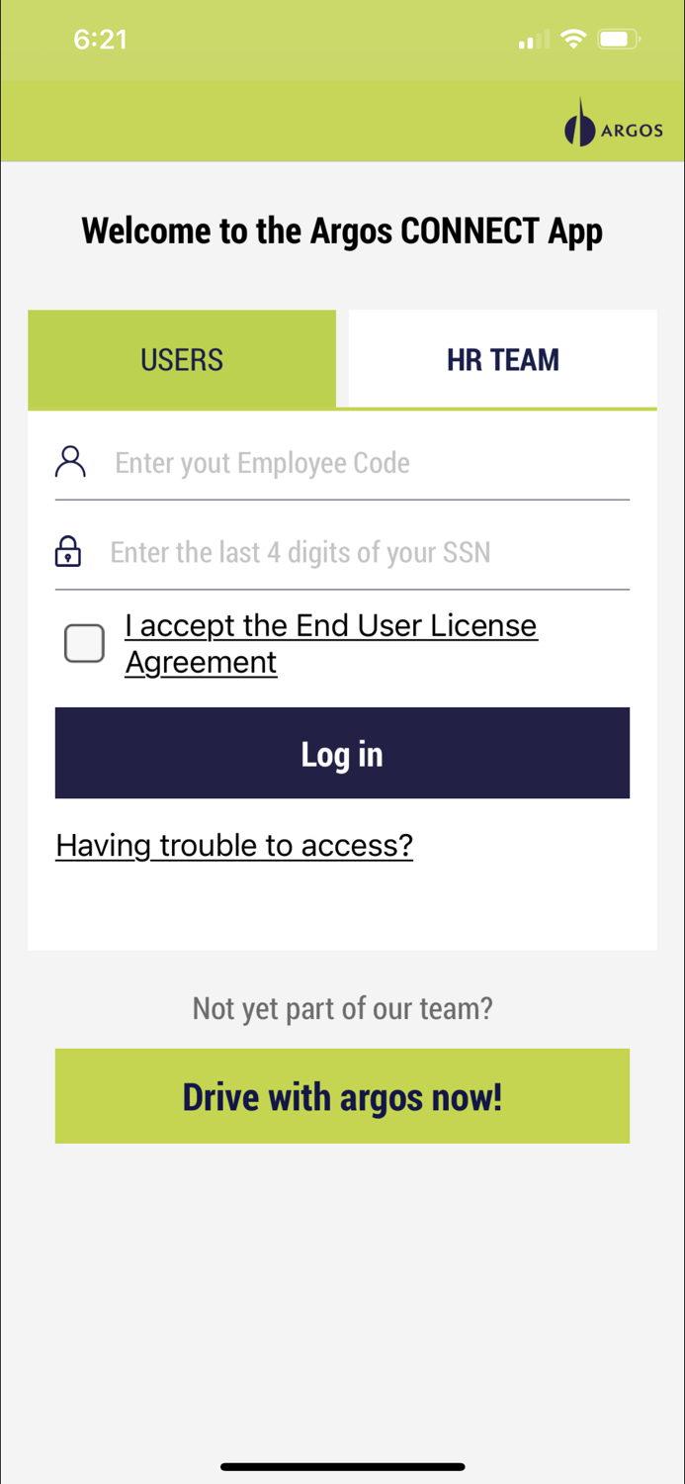This screenshot has width=685, height=1484.
Task: Switch to the HR TEAM tab
Action: 502,359
